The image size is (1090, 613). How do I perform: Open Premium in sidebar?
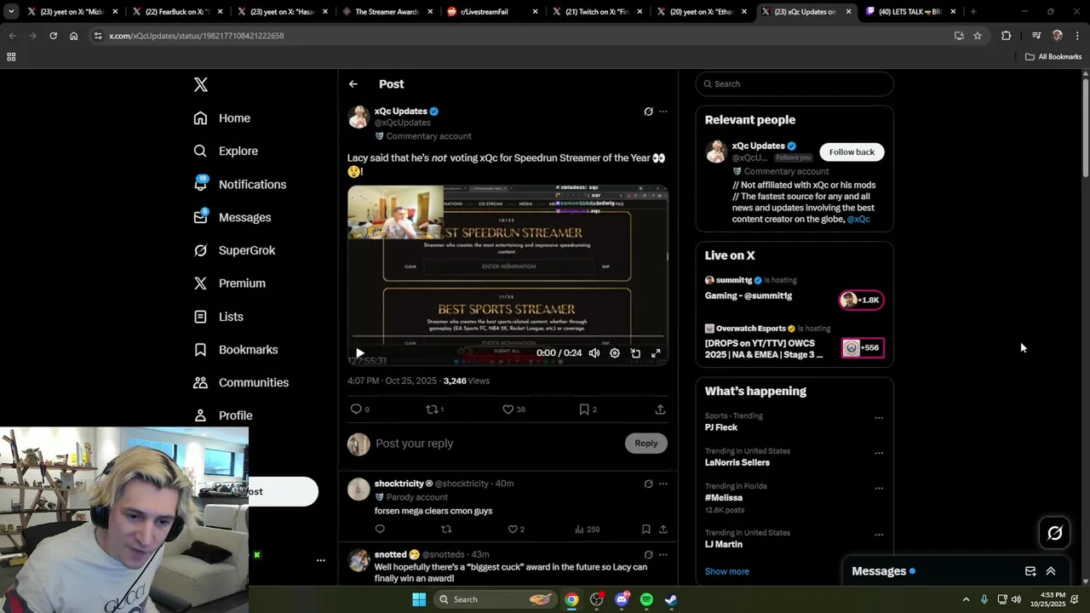click(229, 284)
